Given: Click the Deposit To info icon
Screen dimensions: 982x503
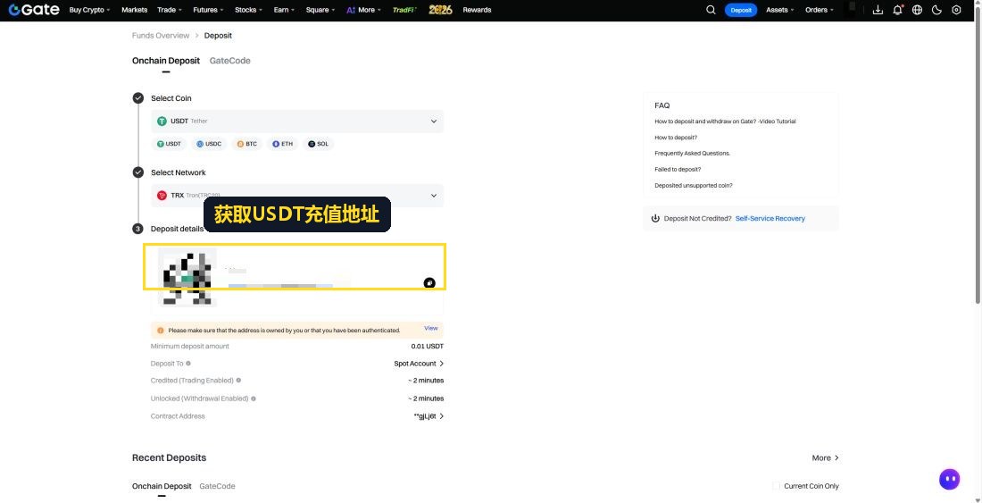Looking at the screenshot, I should (x=188, y=364).
